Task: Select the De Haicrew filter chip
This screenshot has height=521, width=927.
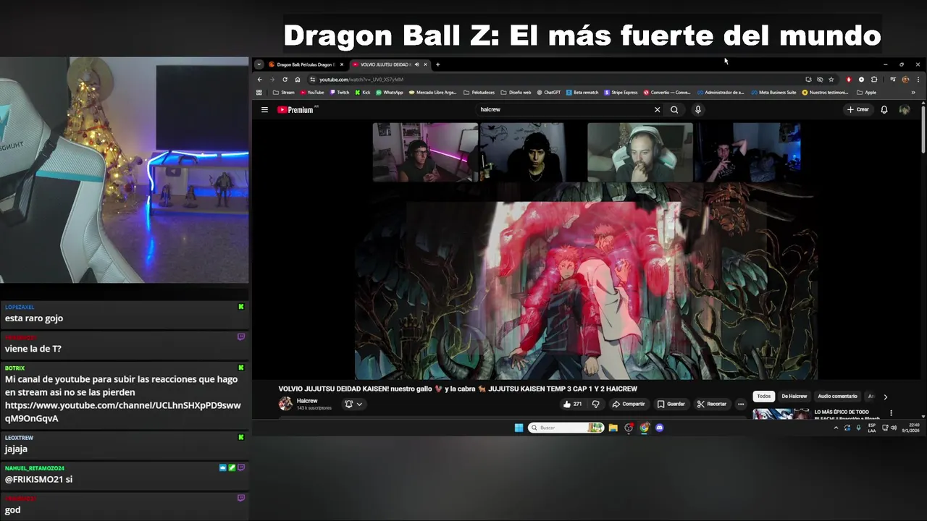Action: [794, 397]
